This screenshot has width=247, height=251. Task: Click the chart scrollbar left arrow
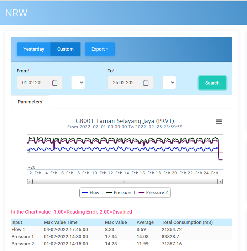tap(30, 181)
